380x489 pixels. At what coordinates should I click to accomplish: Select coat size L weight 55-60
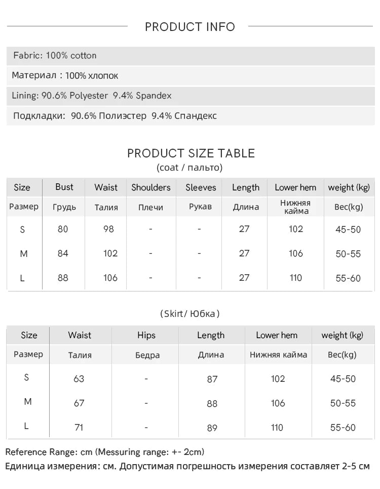(x=348, y=278)
